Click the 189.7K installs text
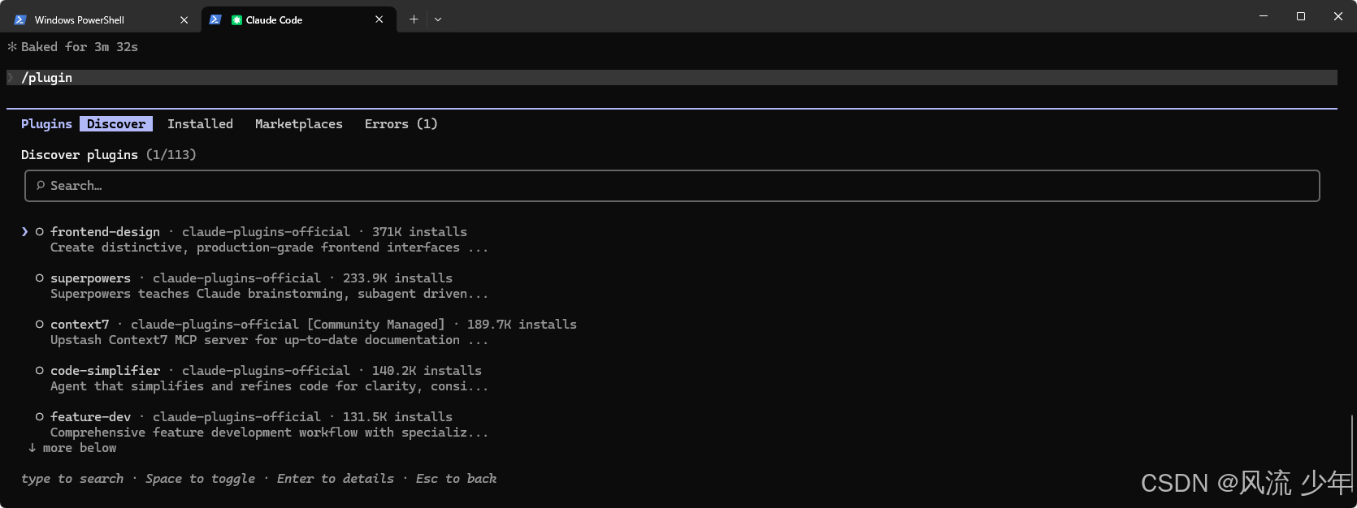 522,325
